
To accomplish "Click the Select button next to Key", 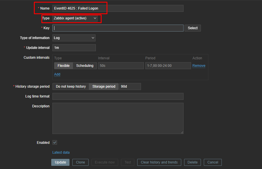I will pyautogui.click(x=193, y=28).
